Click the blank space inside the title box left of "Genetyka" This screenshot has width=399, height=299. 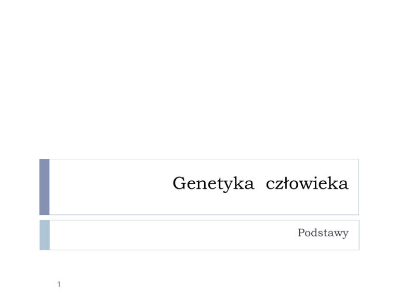109,187
